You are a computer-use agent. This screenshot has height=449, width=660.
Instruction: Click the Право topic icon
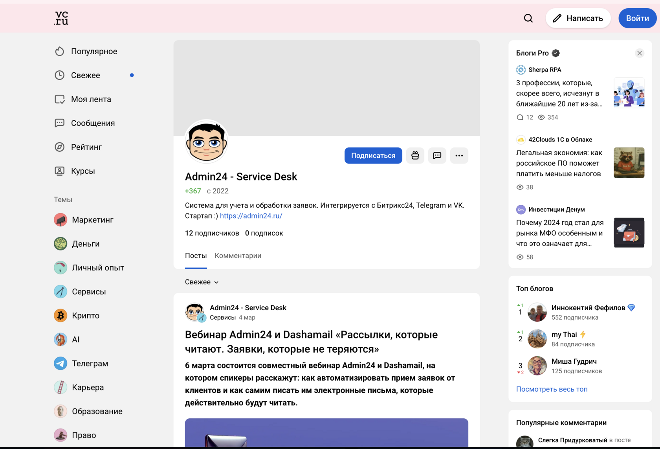coord(60,435)
